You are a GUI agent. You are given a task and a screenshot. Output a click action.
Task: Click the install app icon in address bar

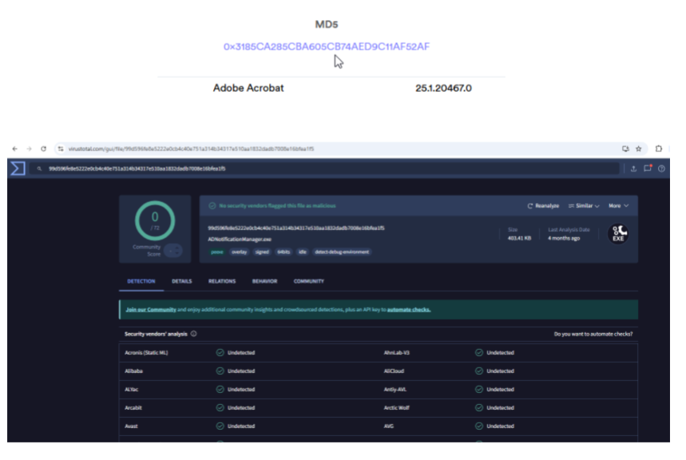(x=625, y=149)
